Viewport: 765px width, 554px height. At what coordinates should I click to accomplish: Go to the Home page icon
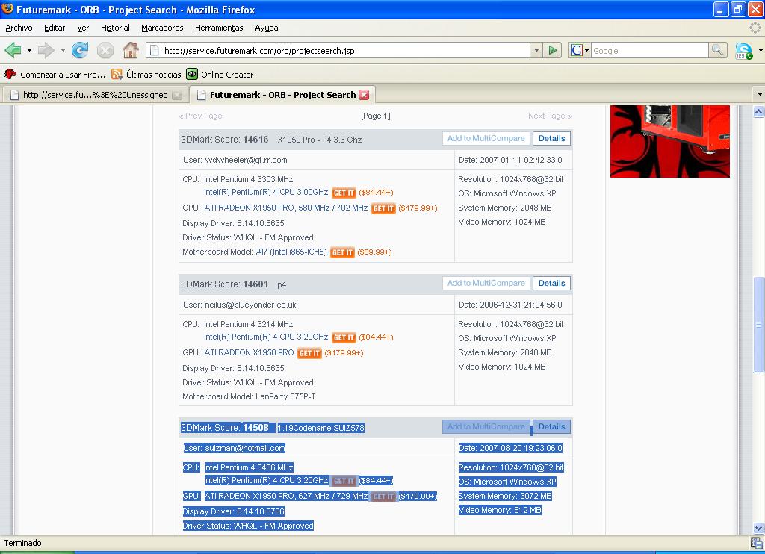click(131, 51)
